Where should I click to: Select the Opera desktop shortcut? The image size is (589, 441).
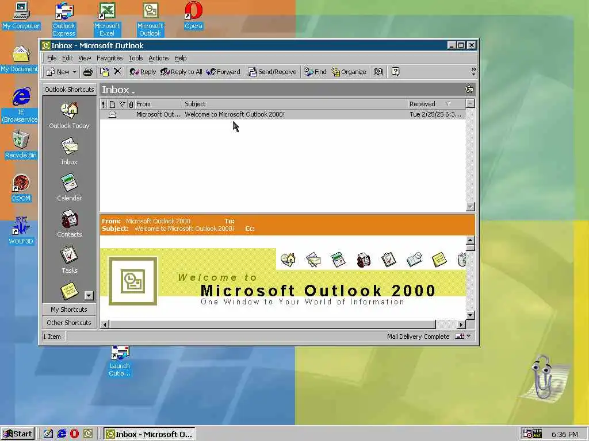click(x=193, y=16)
